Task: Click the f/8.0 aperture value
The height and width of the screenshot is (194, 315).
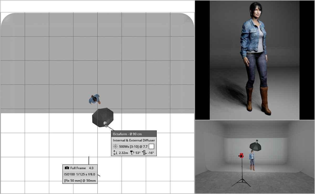Action: [91, 174]
